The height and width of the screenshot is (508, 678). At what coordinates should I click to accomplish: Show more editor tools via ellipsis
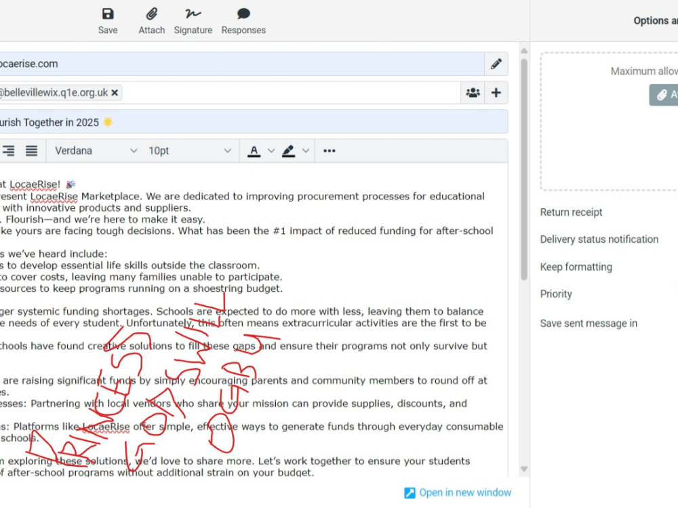coord(329,151)
